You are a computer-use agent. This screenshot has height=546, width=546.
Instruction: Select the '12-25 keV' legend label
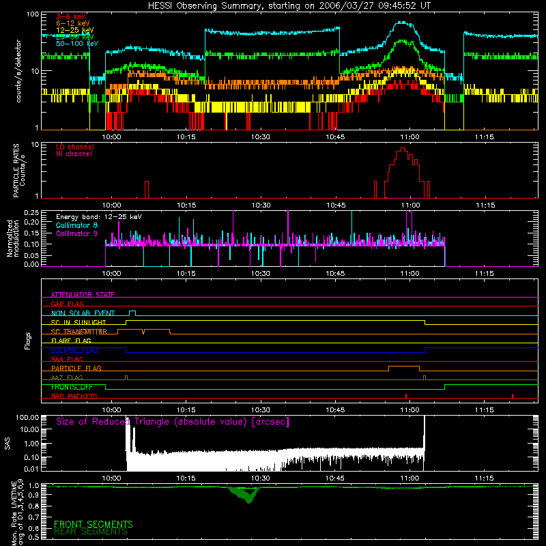coord(75,30)
